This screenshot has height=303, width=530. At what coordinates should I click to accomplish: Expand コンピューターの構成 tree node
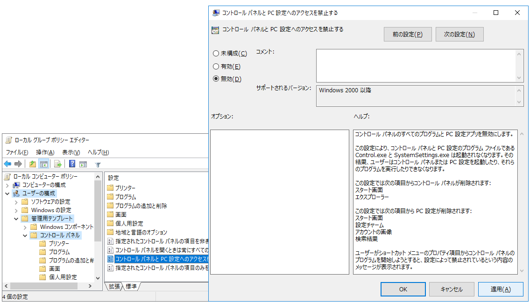tap(7, 185)
